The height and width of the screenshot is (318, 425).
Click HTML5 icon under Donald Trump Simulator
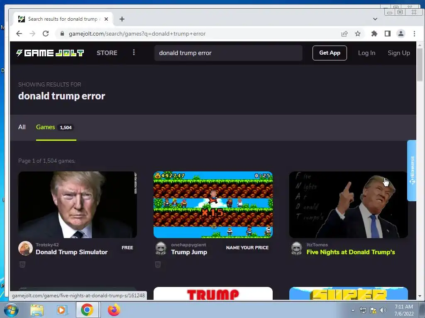coord(22,265)
